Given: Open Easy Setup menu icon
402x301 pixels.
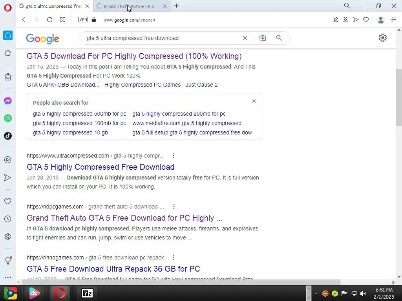Looking at the screenshot, I should pyautogui.click(x=394, y=20).
